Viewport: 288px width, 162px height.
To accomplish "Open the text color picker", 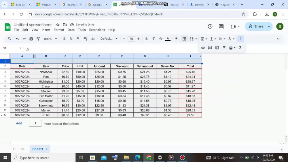I will [168, 39].
